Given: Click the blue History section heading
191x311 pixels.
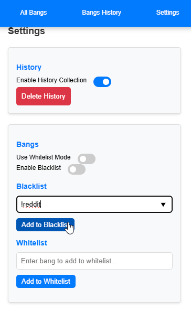Looking at the screenshot, I should click(29, 67).
